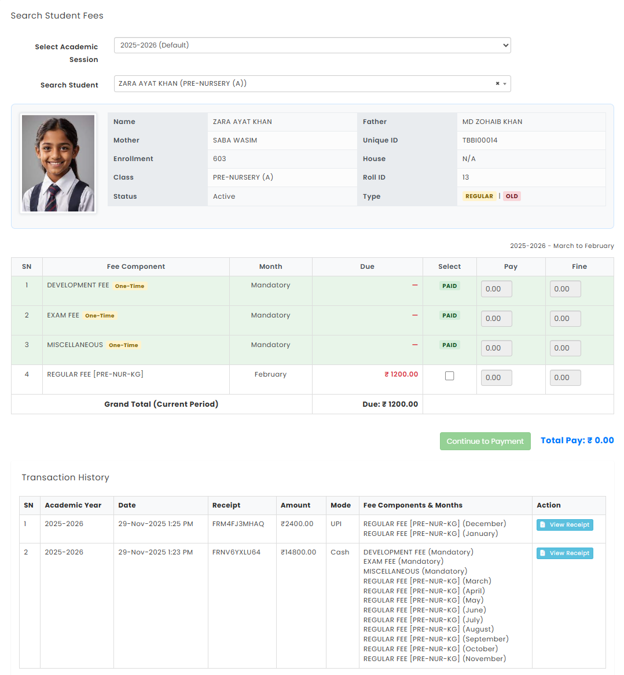Click receipt icon on first View Receipt button
Viewport: 624px width, 675px height.
[543, 524]
